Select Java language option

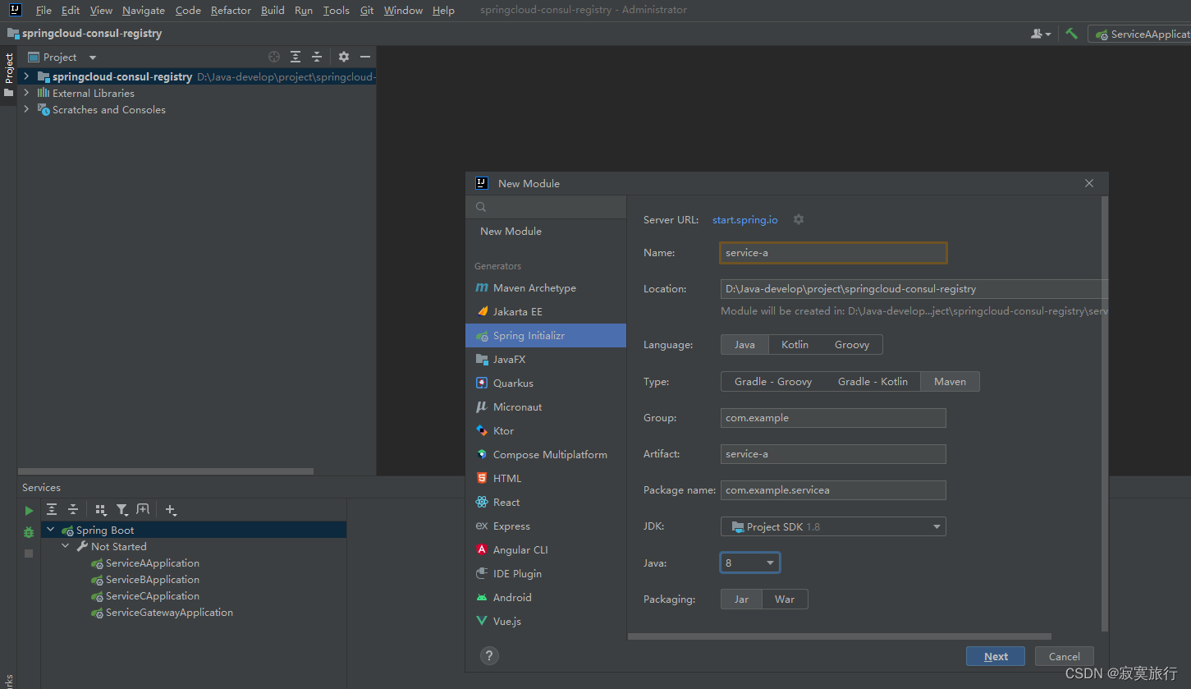[744, 345]
